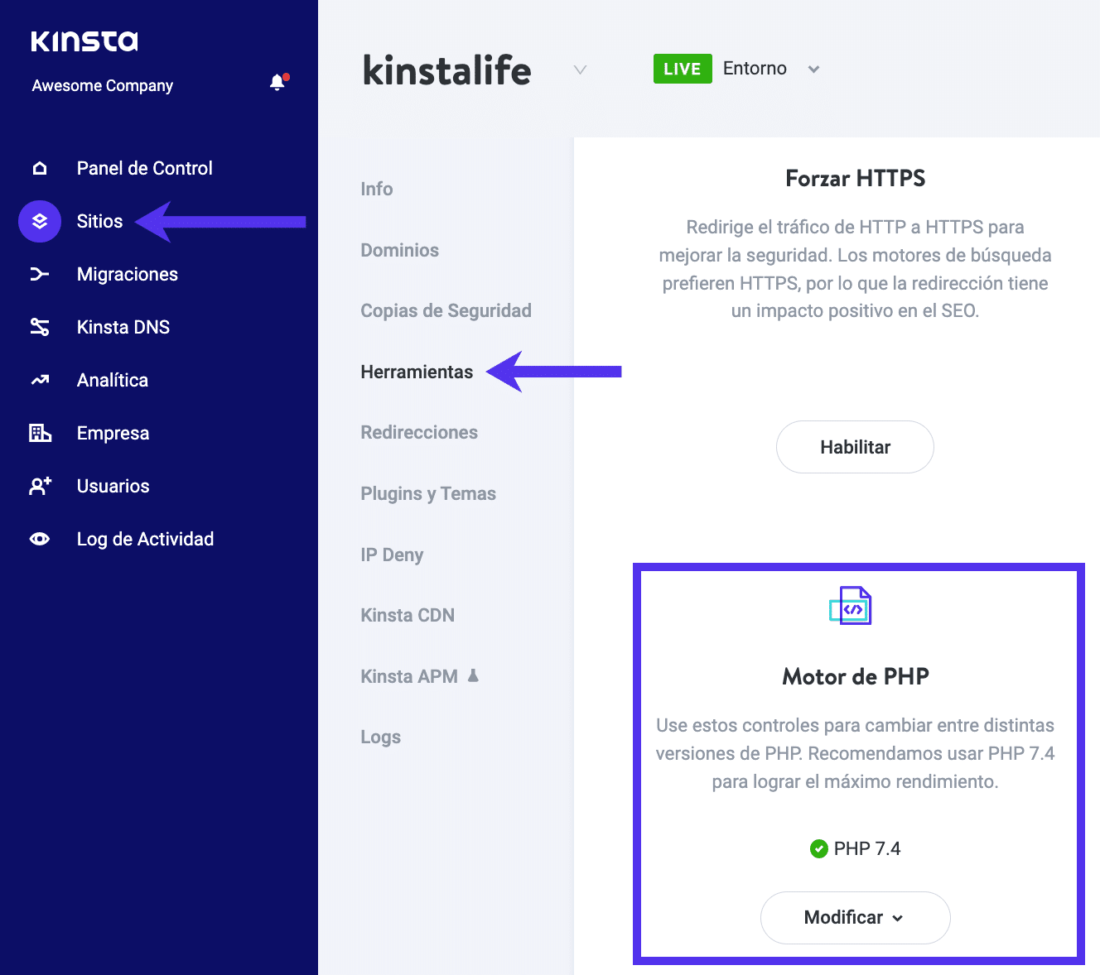Click the Kinsta DNS icon
The width and height of the screenshot is (1100, 975).
pos(40,328)
